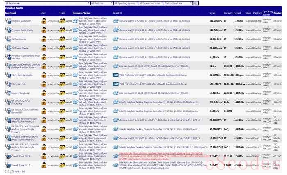Click the End pagination link
Image resolution: width=287 pixels, height=175 pixels.
[23, 172]
